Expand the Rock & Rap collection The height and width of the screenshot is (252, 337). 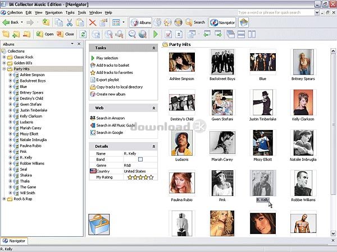coord(4,199)
